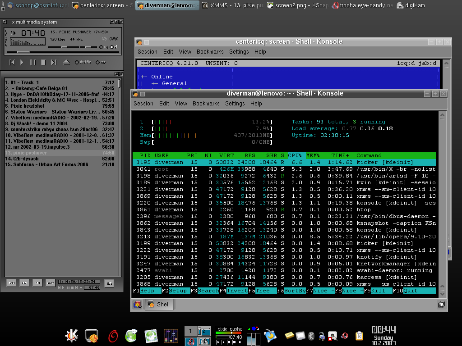Click the XMMS spectrum visualization display

[28, 42]
